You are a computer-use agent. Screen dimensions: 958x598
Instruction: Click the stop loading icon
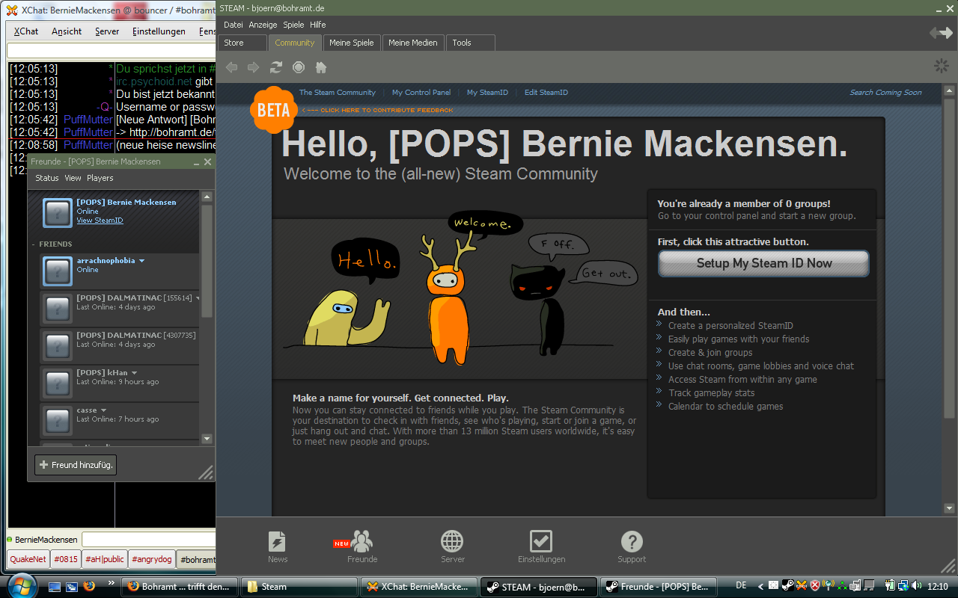[299, 67]
